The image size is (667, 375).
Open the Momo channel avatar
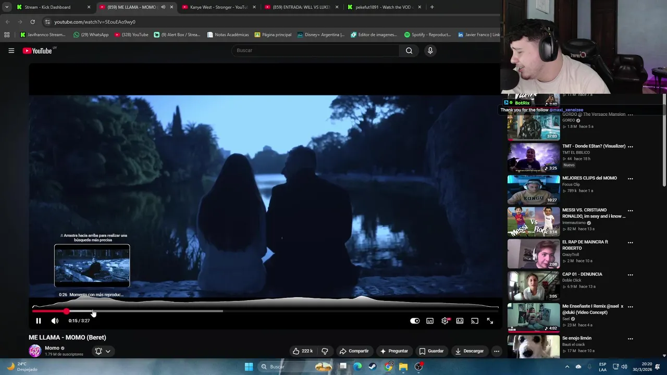(x=35, y=351)
